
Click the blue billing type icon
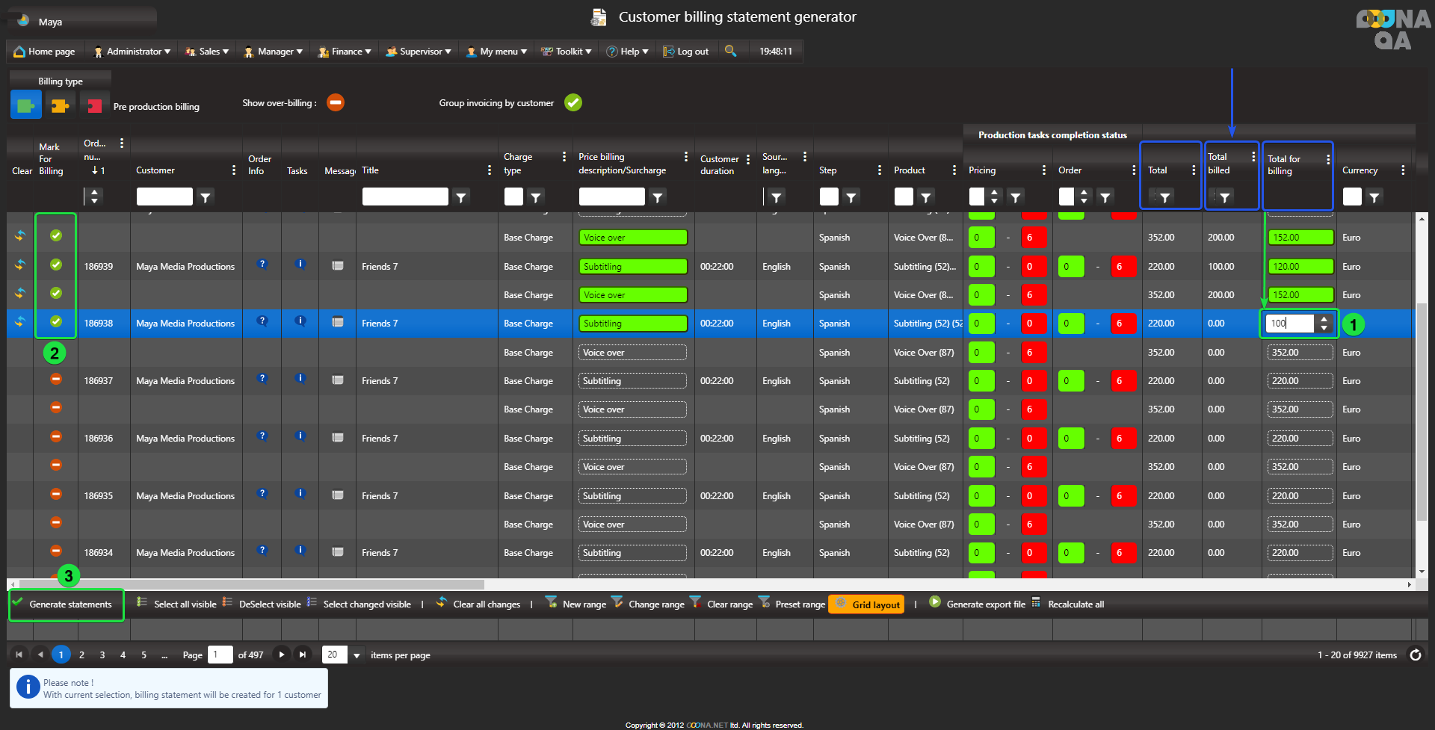pyautogui.click(x=25, y=105)
